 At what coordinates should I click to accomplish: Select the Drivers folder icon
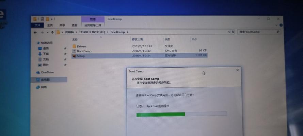pyautogui.click(x=75, y=46)
